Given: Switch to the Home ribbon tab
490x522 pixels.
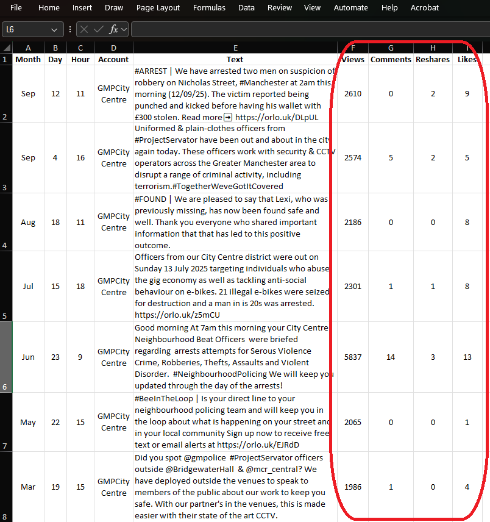Looking at the screenshot, I should 49,8.
